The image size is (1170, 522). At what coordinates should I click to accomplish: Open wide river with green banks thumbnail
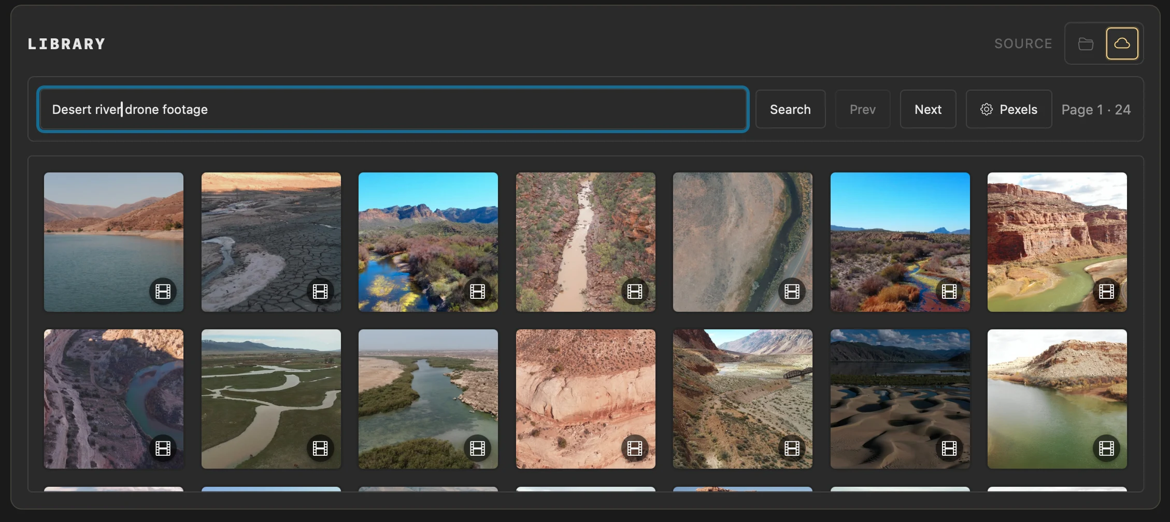coord(428,399)
